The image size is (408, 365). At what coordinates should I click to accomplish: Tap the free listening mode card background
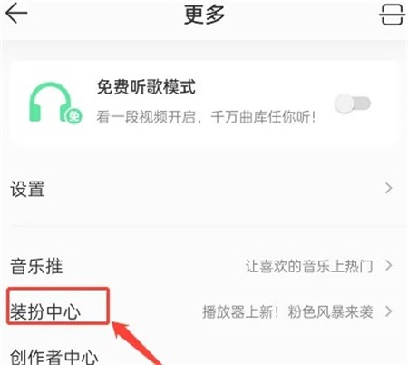coord(204,103)
